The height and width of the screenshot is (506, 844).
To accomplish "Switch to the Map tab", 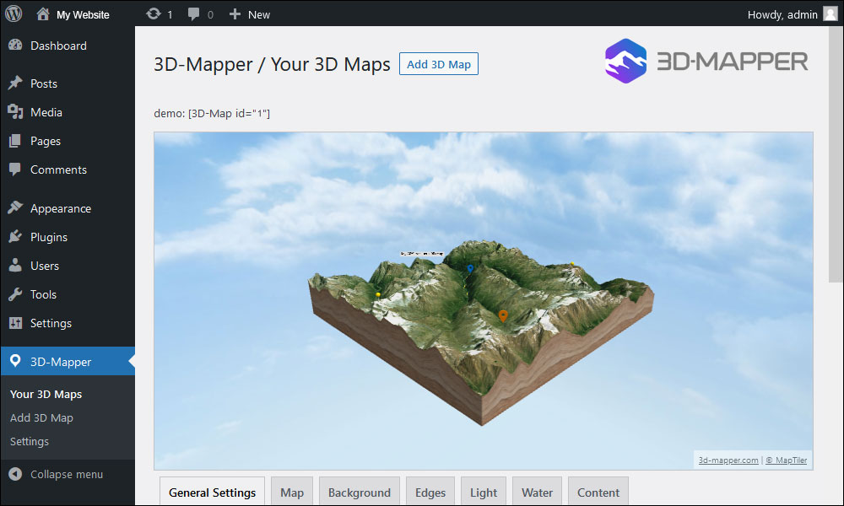I will click(x=292, y=492).
